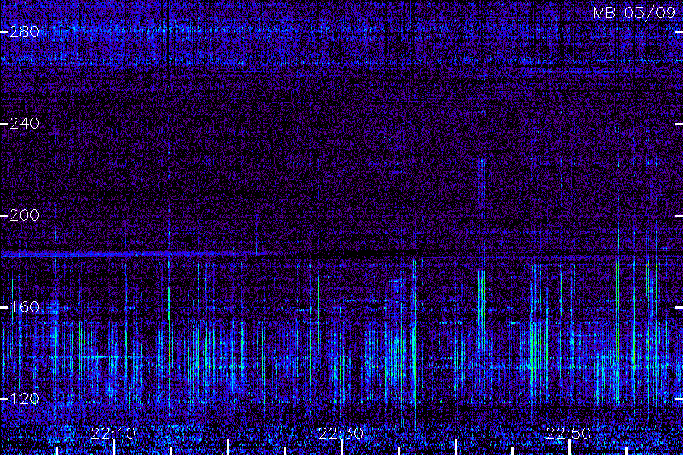
Task: Click the 280 frequency axis label
Action: (24, 32)
